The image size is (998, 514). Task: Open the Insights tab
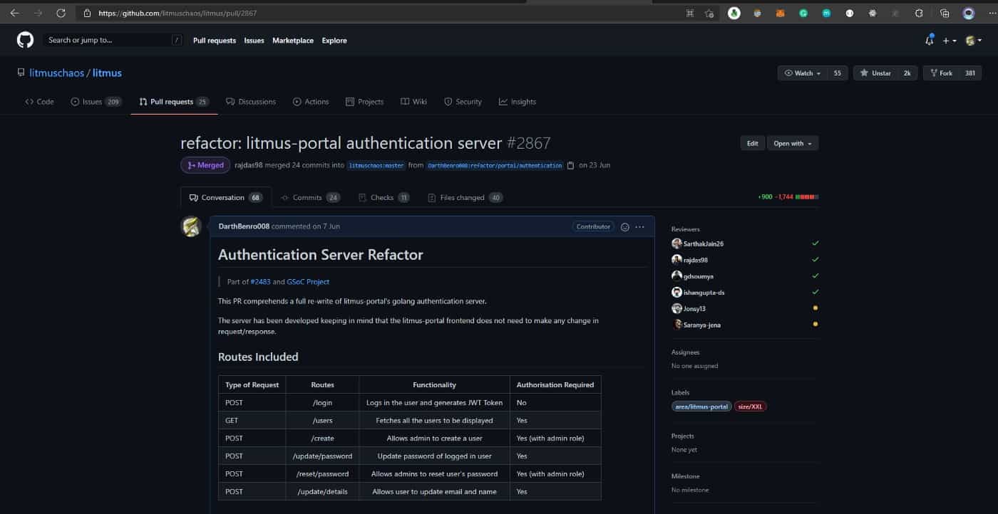tap(518, 102)
